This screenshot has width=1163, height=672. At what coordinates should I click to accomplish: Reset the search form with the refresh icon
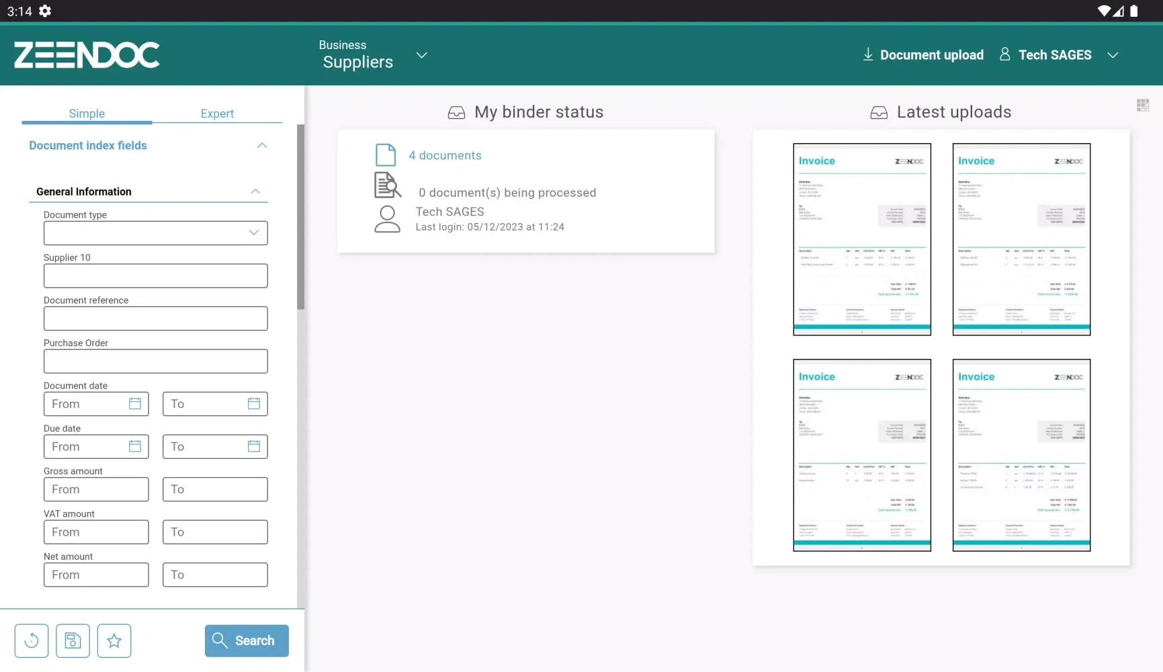(32, 640)
